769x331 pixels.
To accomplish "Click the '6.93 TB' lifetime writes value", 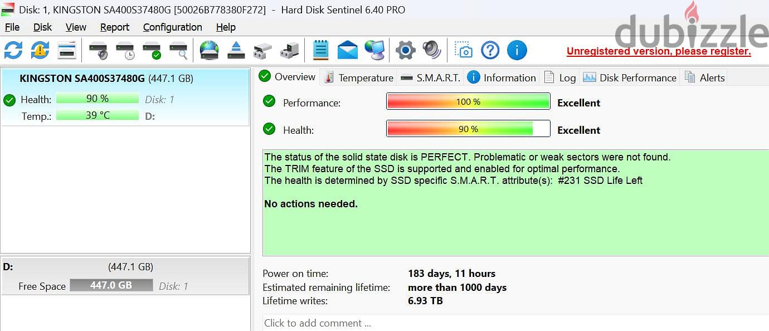I will [425, 301].
